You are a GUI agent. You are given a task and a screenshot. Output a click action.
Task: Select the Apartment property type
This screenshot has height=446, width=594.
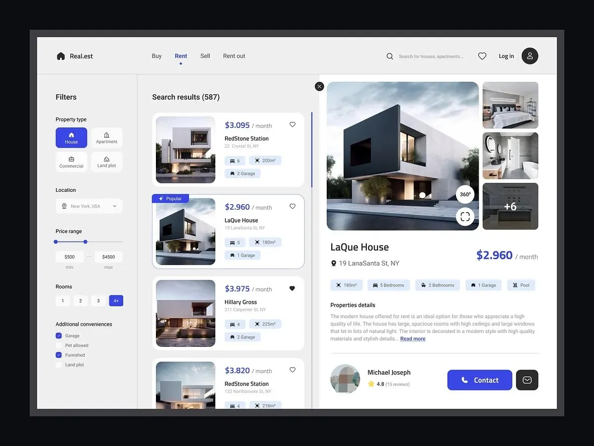[106, 138]
